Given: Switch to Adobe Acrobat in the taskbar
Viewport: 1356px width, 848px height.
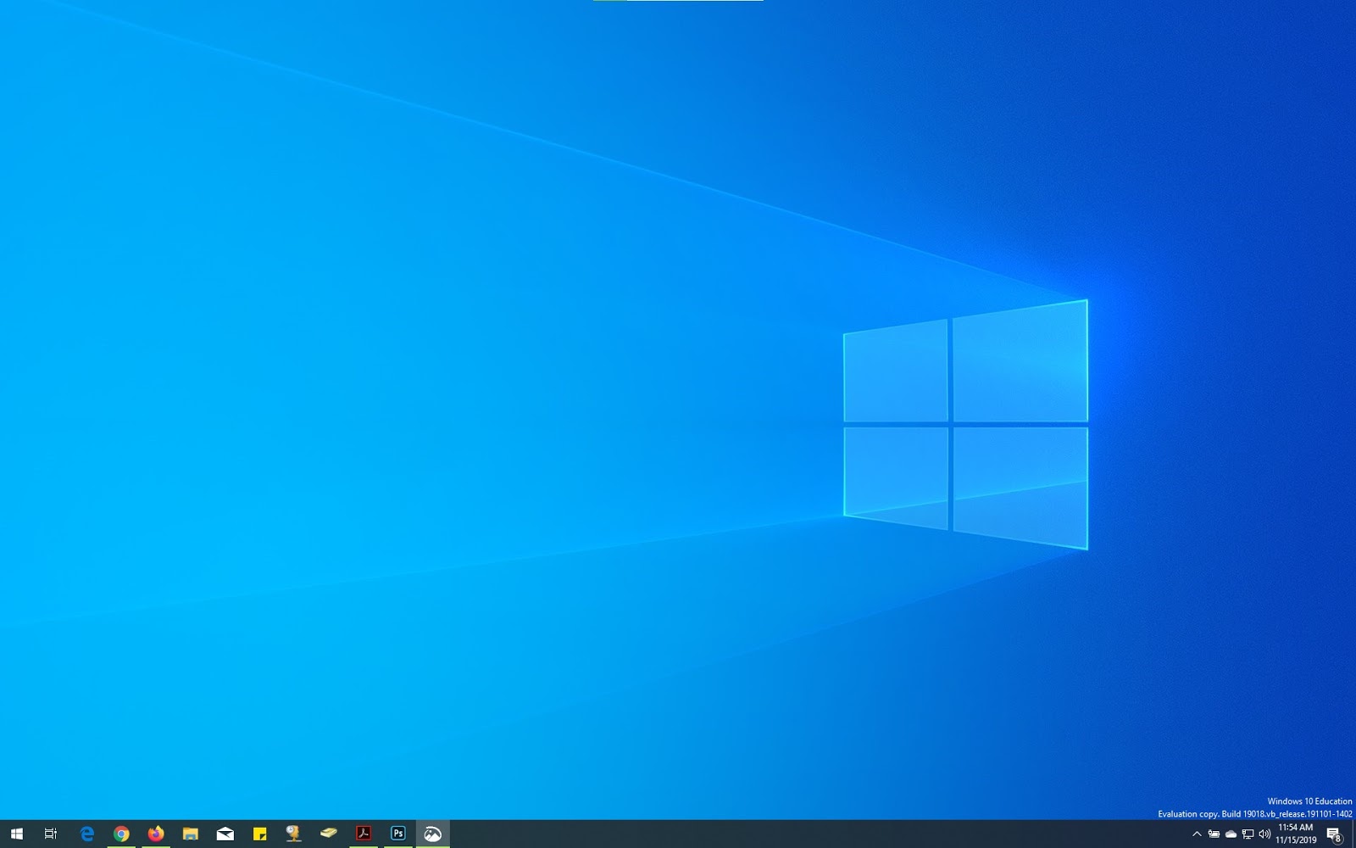Looking at the screenshot, I should pyautogui.click(x=364, y=834).
